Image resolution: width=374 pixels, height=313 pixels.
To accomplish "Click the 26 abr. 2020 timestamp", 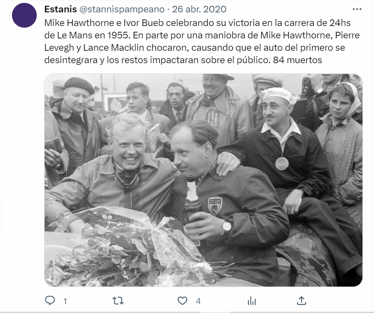I will coord(199,9).
